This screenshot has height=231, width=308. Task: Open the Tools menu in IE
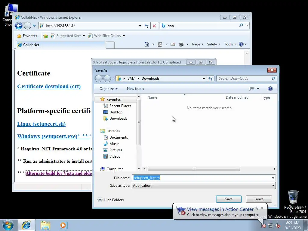(x=230, y=44)
